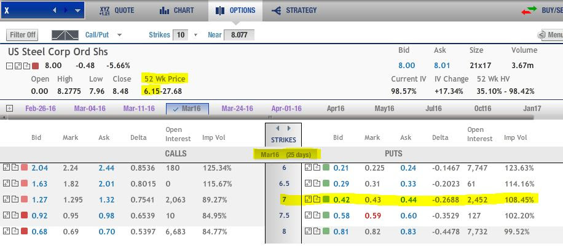Switch to the Options tab
Screen dimensions: 563x246
[235, 10]
